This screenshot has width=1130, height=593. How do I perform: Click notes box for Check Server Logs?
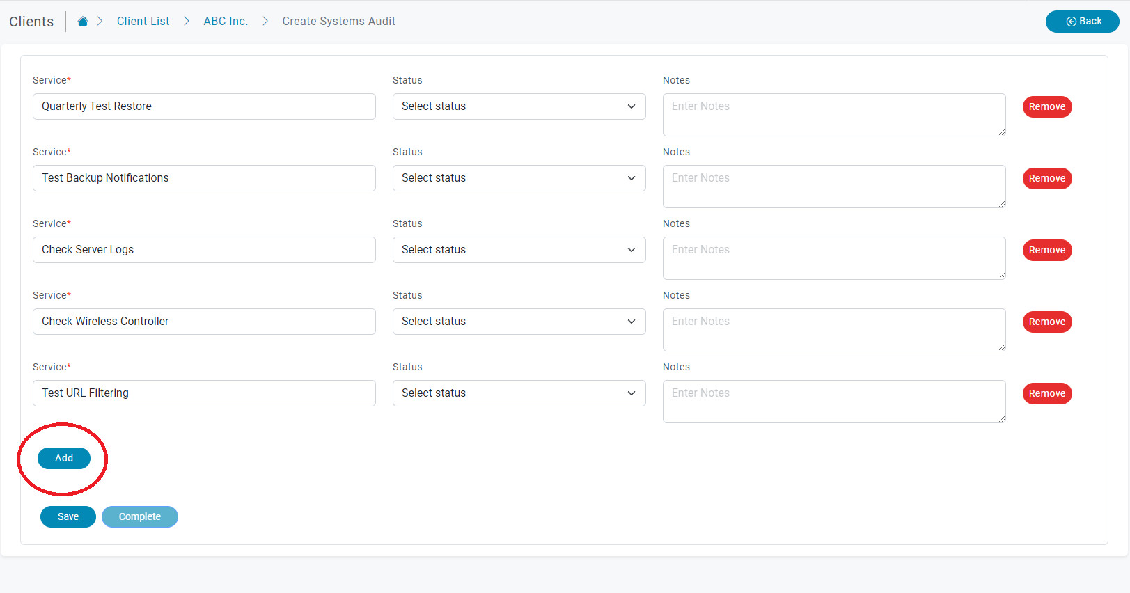[x=833, y=258]
